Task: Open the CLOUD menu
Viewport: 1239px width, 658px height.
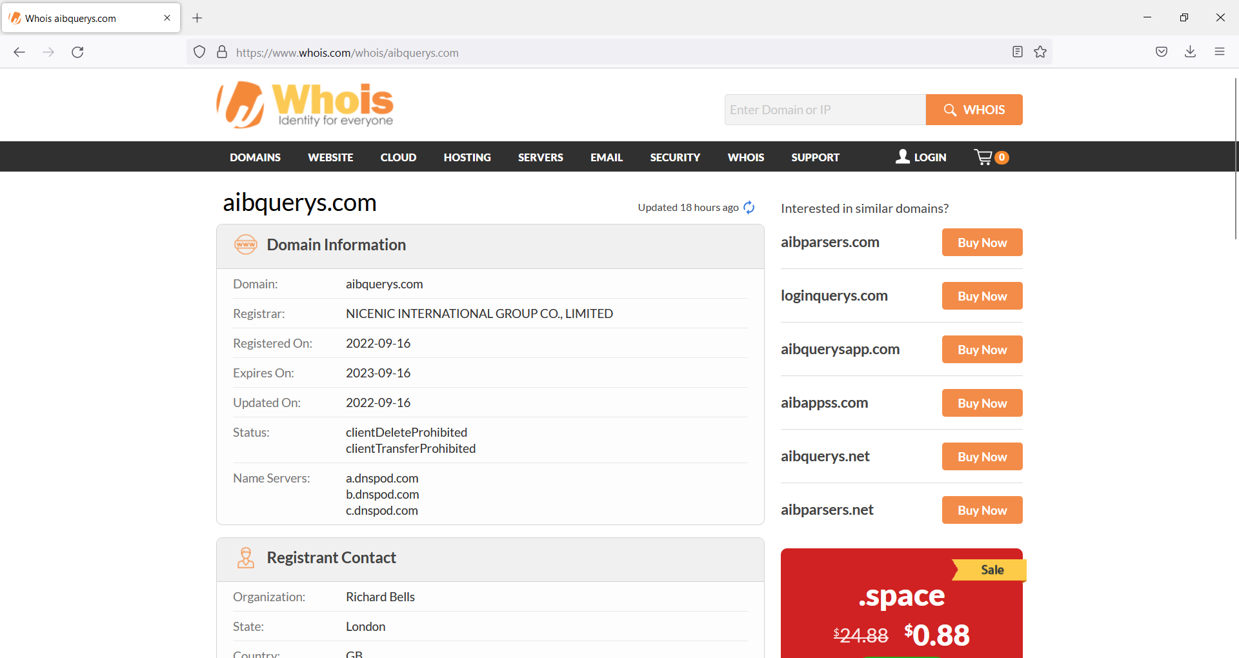Action: click(x=398, y=157)
